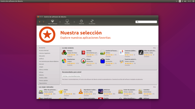Open the Editor de películas icon
195x109 pixels.
(x=141, y=52)
